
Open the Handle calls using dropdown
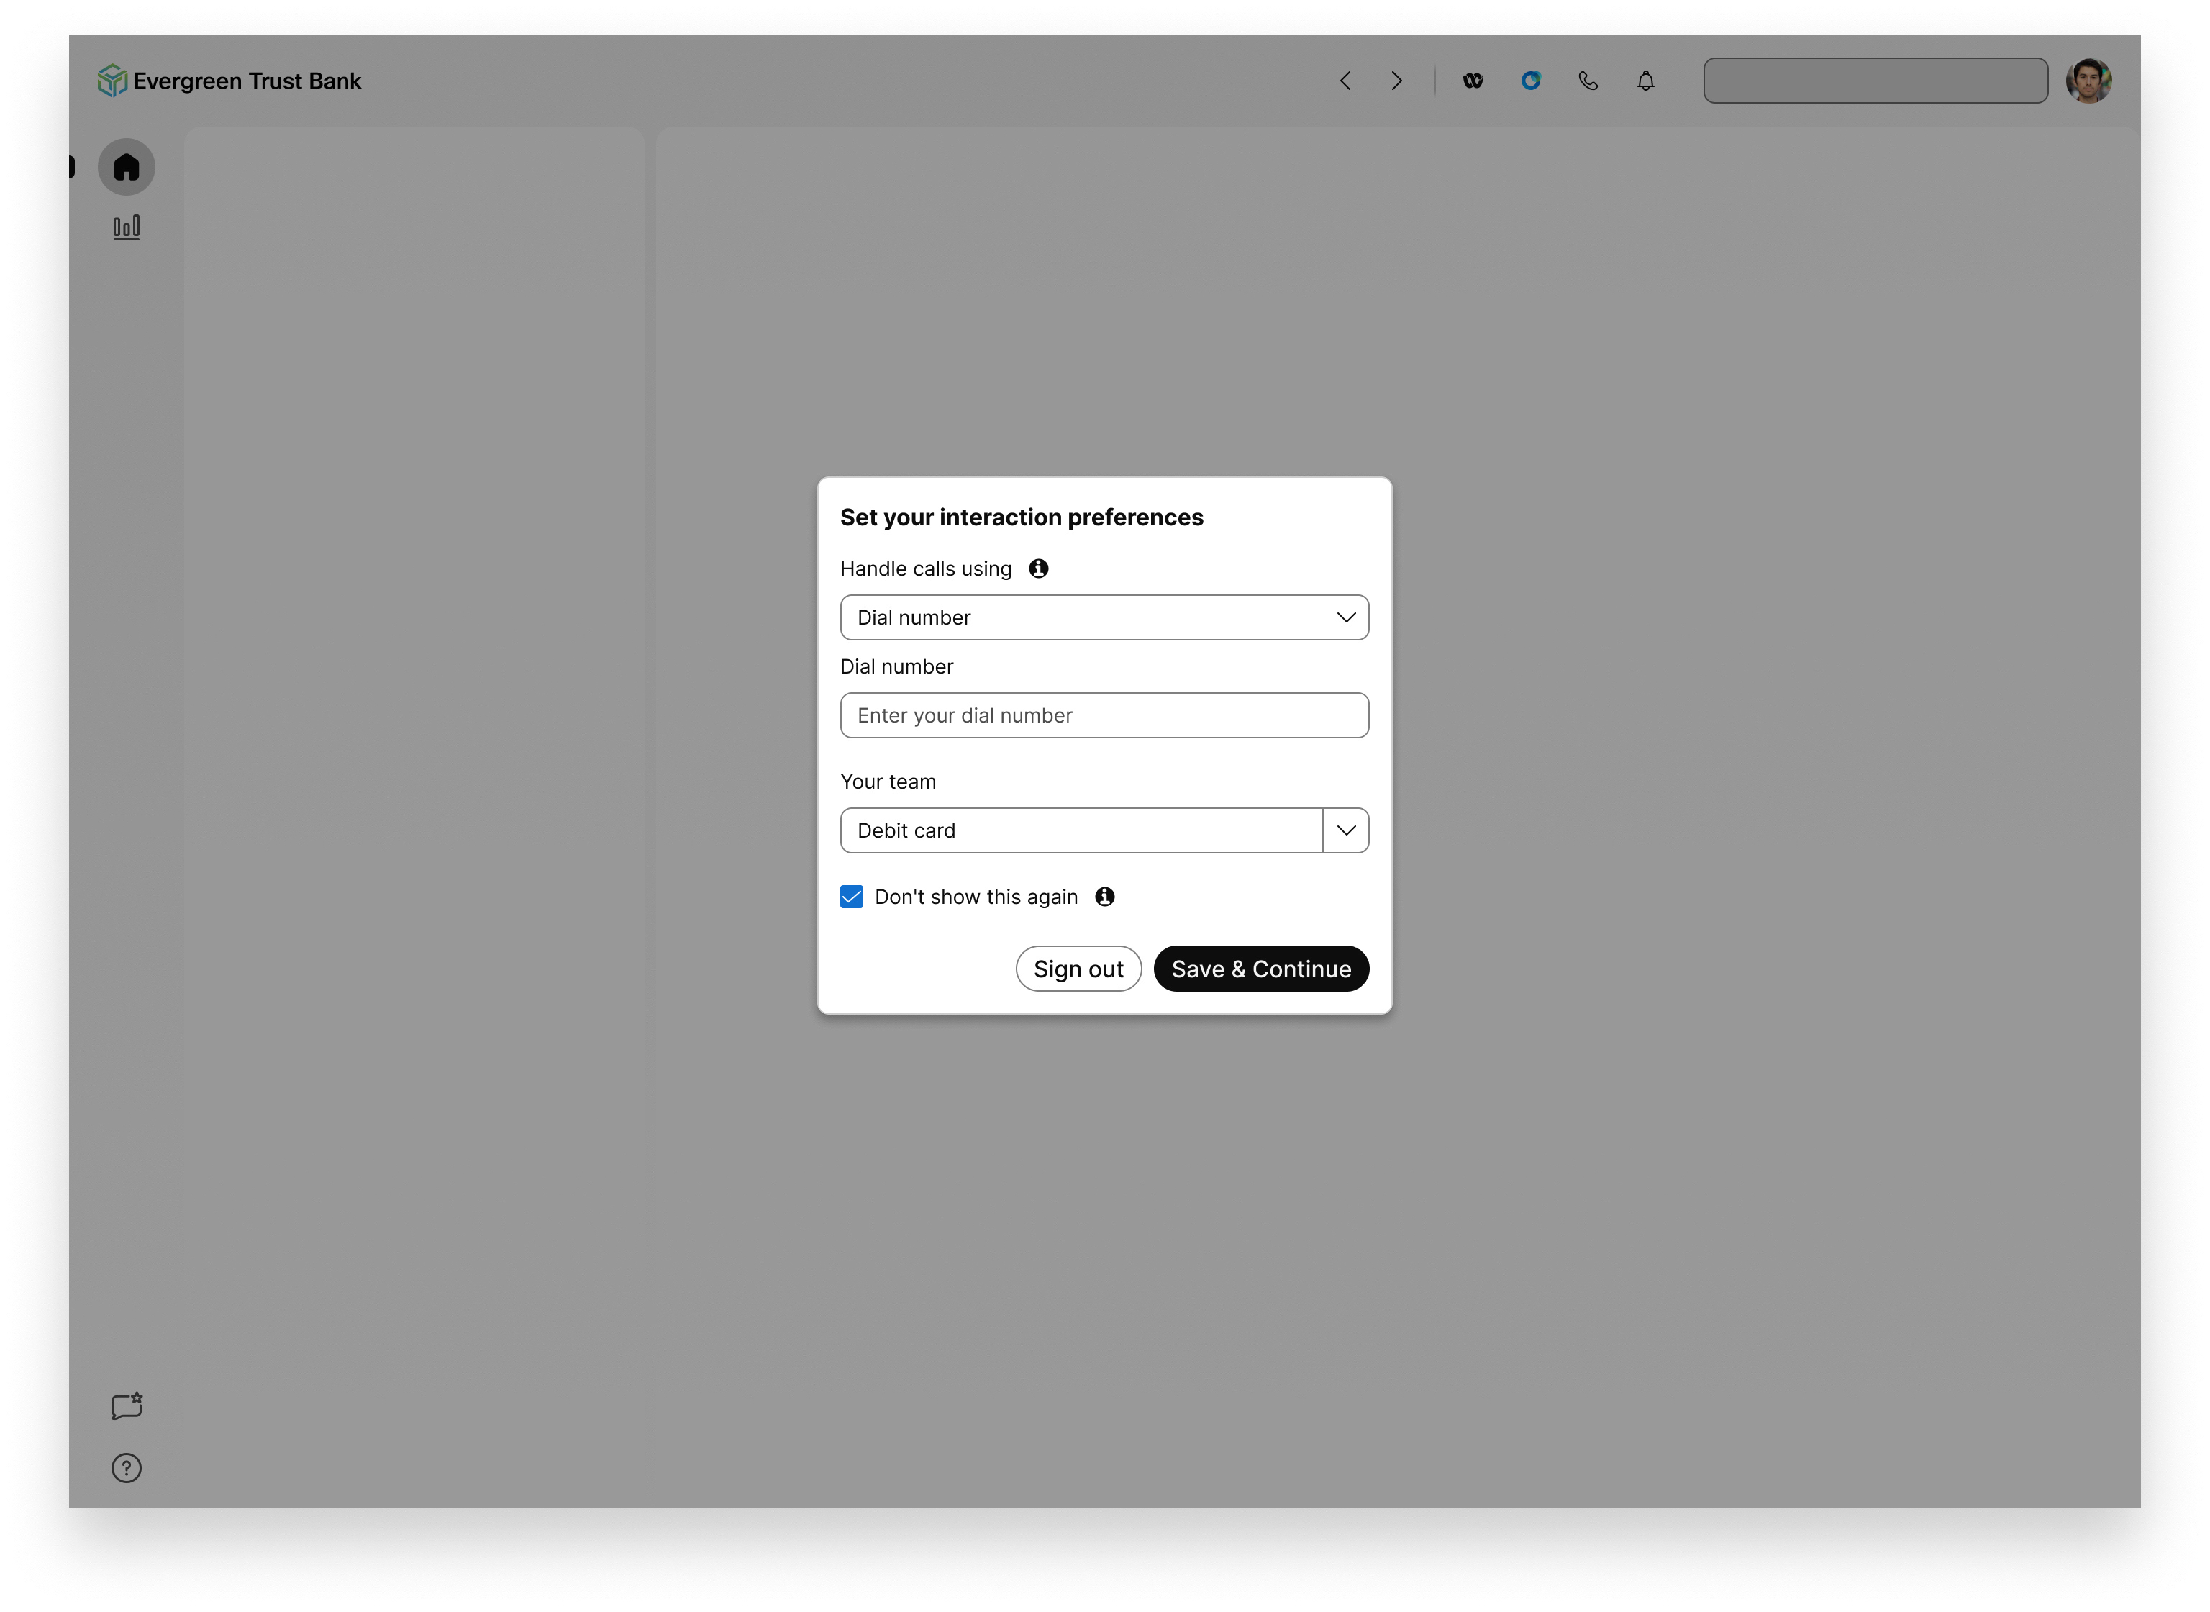point(1104,617)
